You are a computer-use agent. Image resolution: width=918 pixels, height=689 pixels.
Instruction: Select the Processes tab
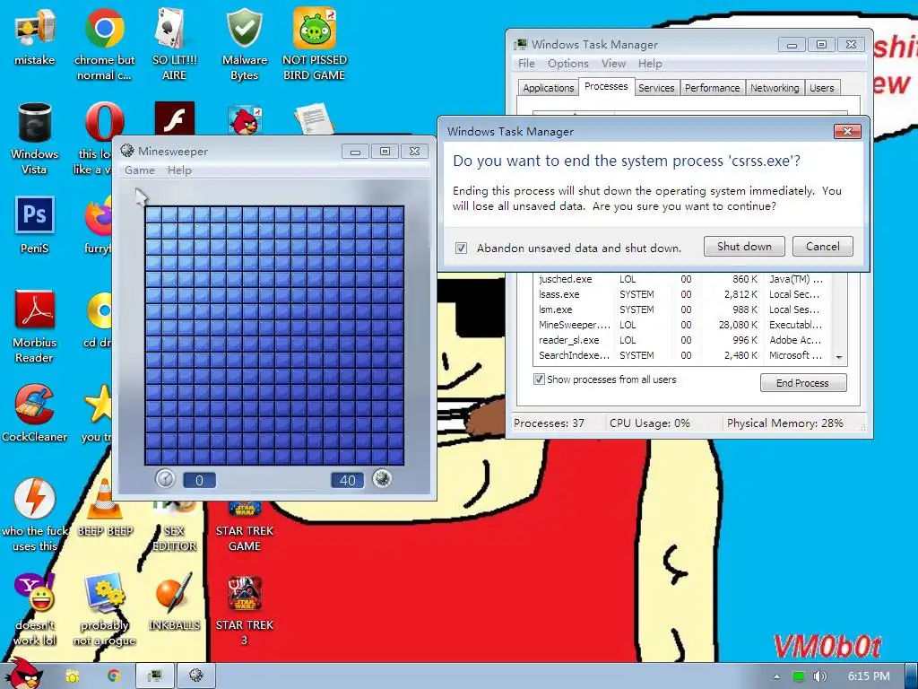point(606,87)
